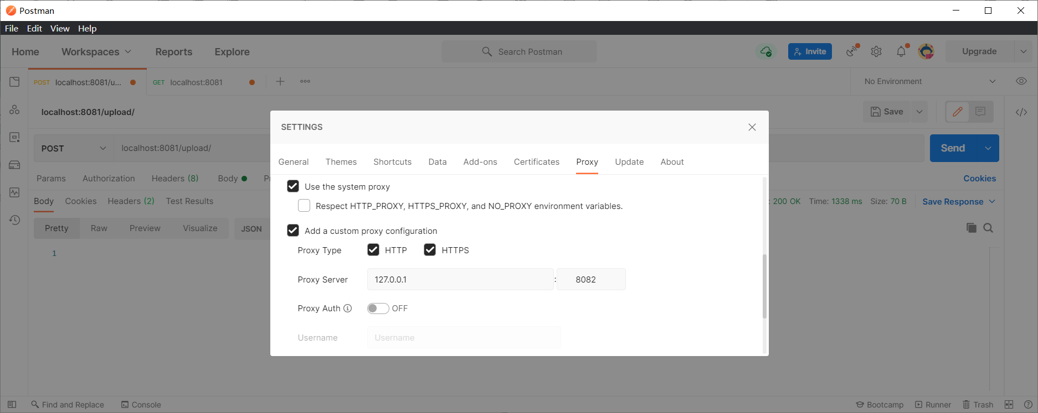Expand the Send options arrow
The width and height of the screenshot is (1038, 413).
pos(988,148)
